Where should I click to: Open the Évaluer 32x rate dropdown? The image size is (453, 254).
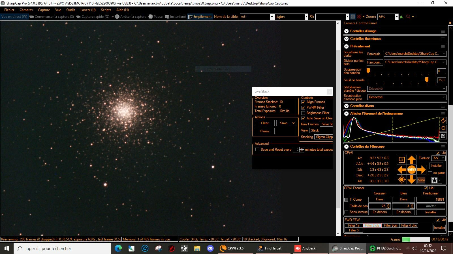pos(439,158)
